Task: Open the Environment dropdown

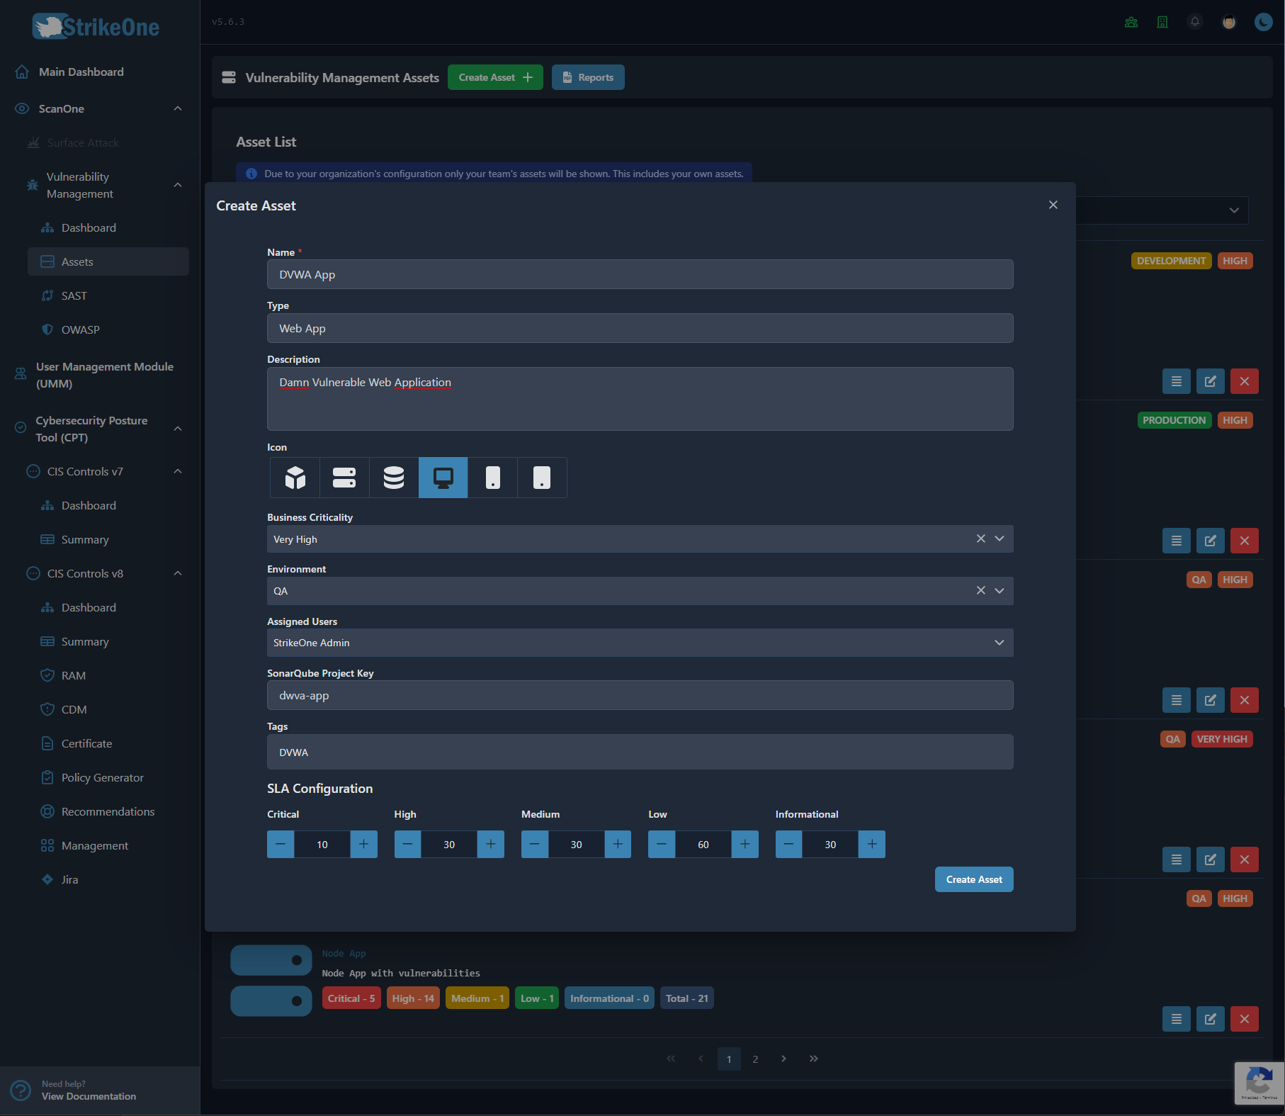Action: point(1000,590)
